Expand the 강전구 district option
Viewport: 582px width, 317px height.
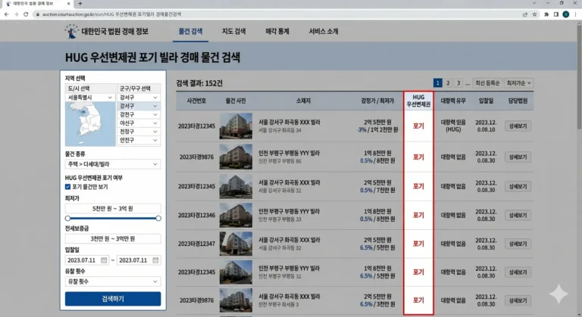[139, 114]
